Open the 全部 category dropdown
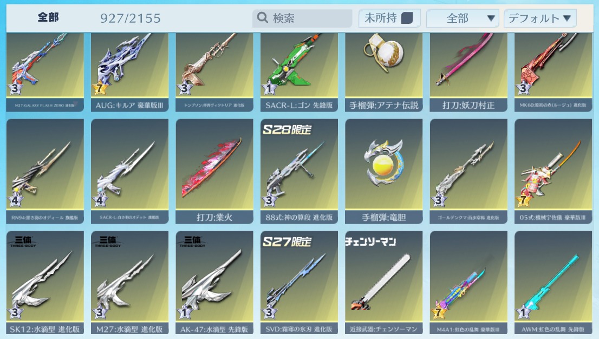599x339 pixels. 463,18
